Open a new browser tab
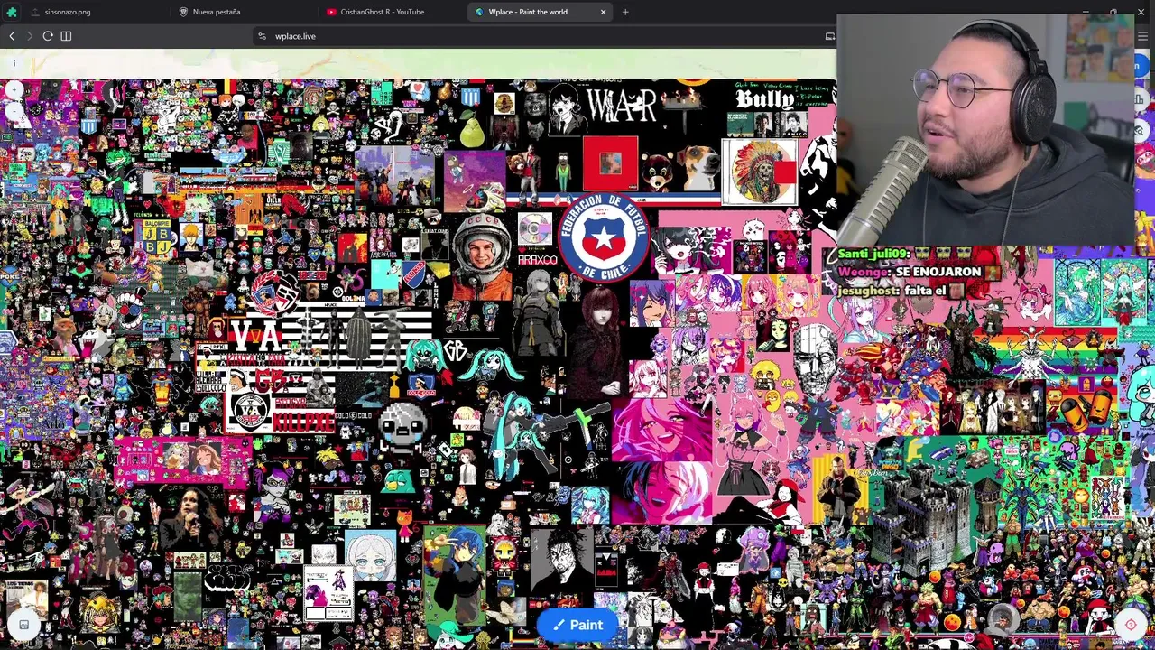This screenshot has height=650, width=1155. coord(625,12)
